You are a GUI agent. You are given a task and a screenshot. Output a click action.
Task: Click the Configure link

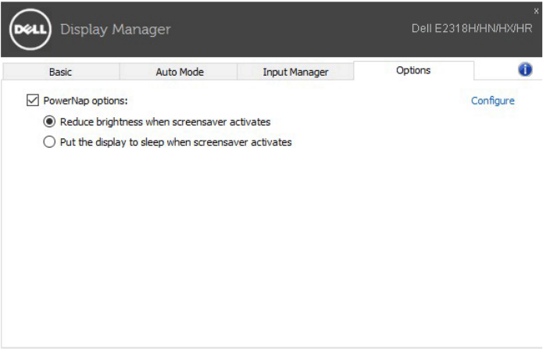492,101
